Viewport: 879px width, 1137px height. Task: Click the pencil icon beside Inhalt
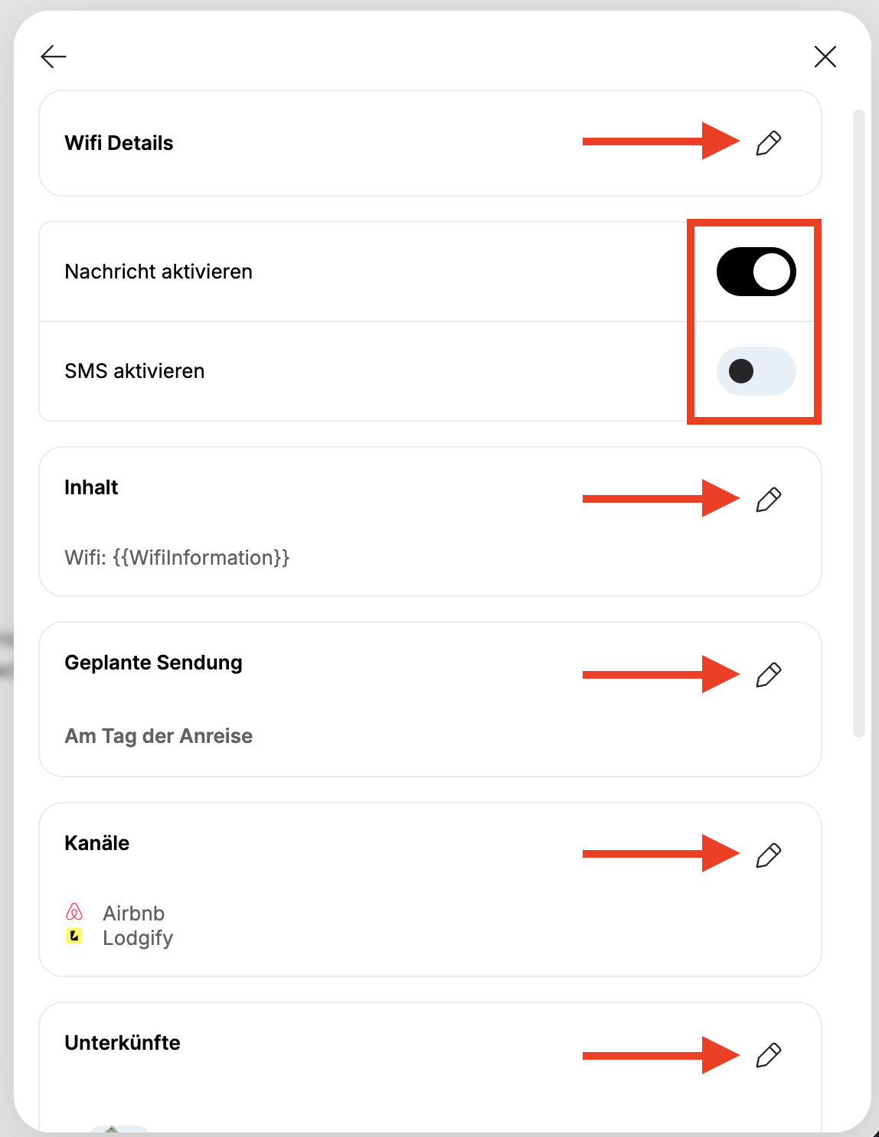[x=769, y=500]
